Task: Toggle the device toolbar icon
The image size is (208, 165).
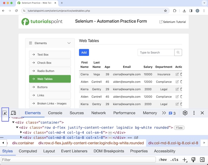Action: click(13, 113)
